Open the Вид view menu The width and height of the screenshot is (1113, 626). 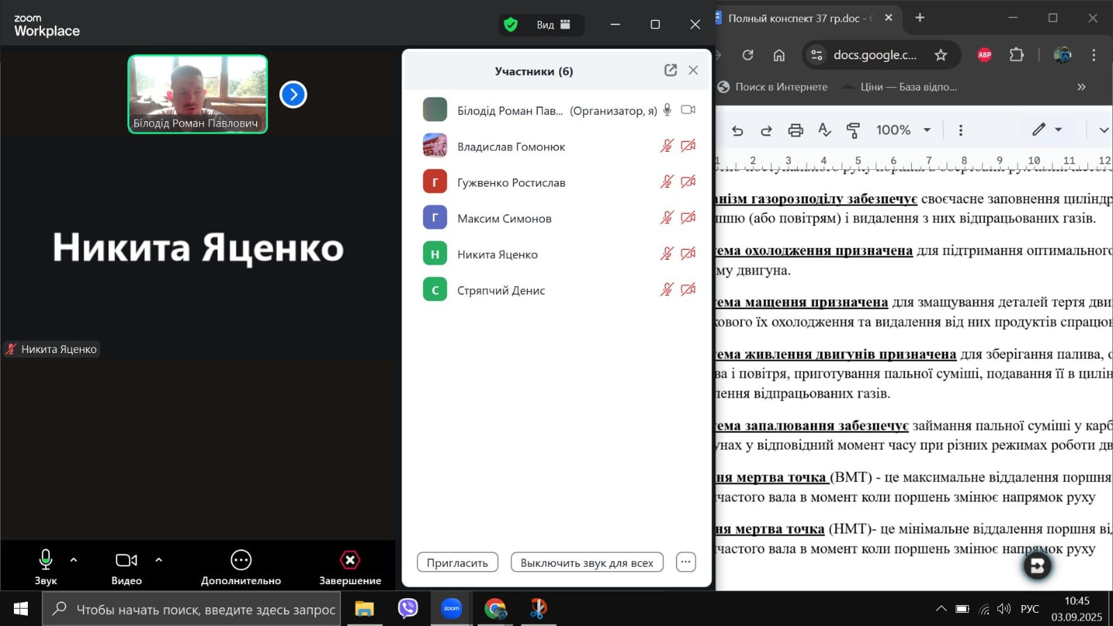553,25
